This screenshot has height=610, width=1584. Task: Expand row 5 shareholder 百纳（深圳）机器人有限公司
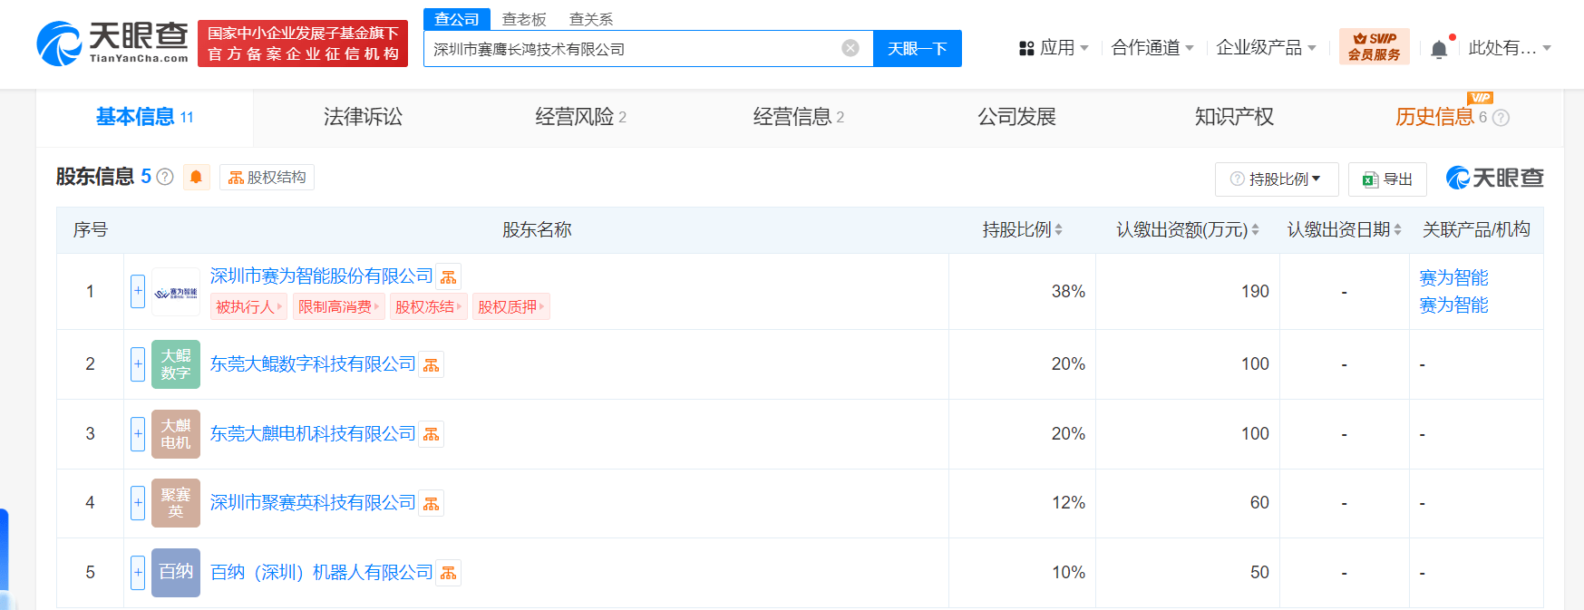138,573
